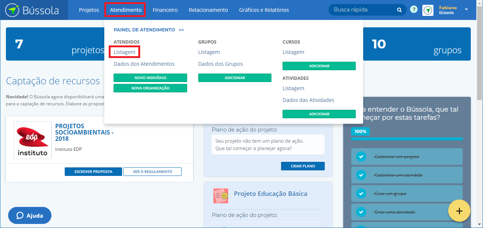Expand Painel de Atendimento via the arrows
The image size is (483, 228).
181,30
